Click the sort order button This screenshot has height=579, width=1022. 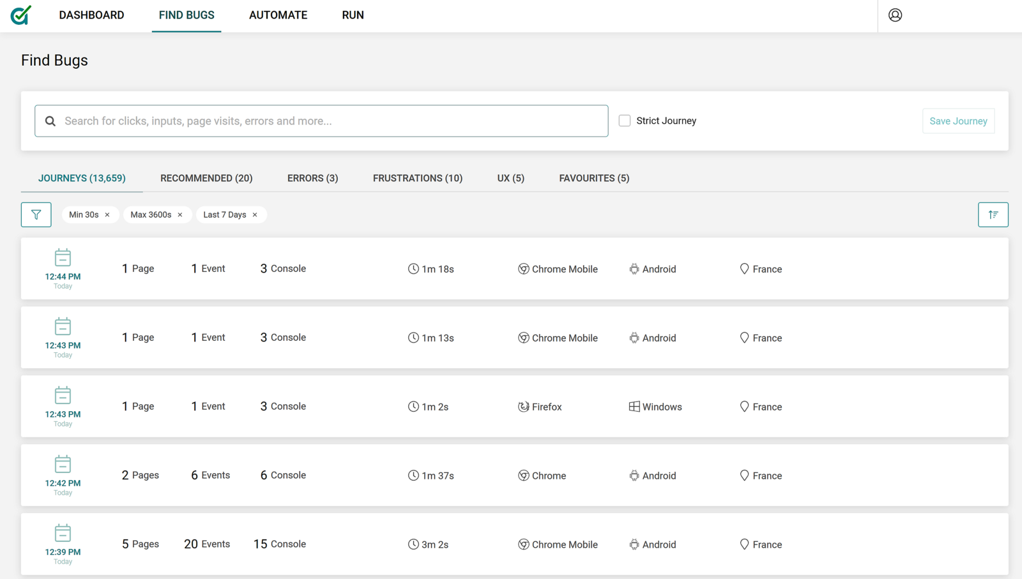coord(993,214)
